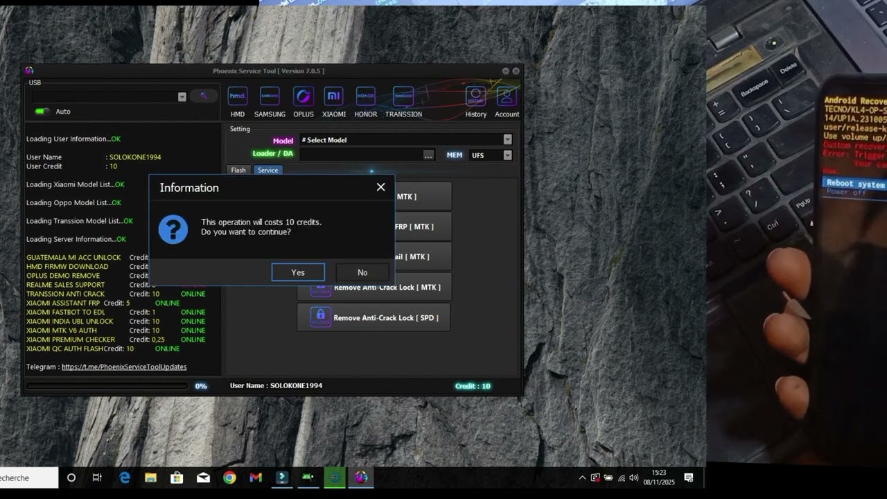Open the Telegram updates link

[124, 367]
